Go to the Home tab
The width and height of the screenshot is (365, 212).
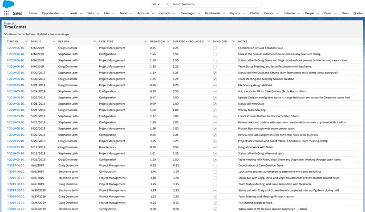[x=33, y=13]
